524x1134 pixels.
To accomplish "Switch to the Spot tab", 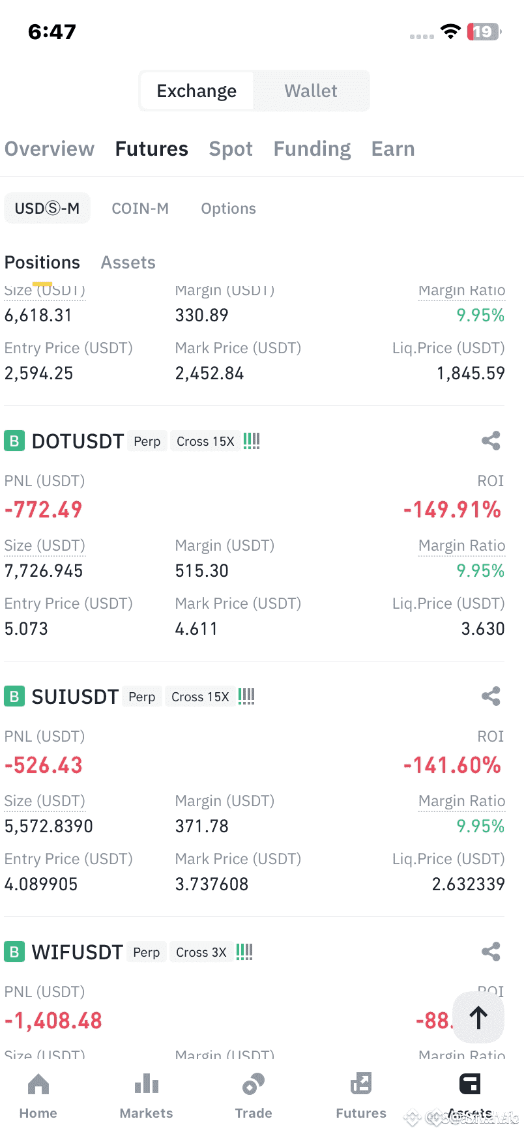I will click(x=231, y=149).
